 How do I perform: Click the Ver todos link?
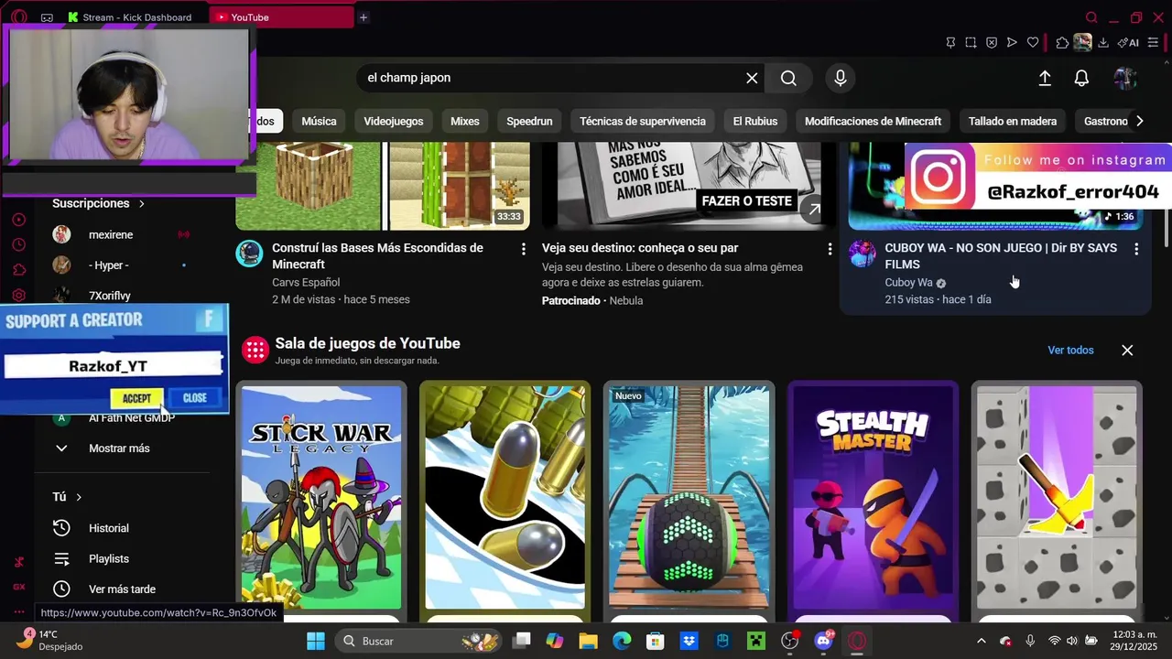pos(1070,351)
